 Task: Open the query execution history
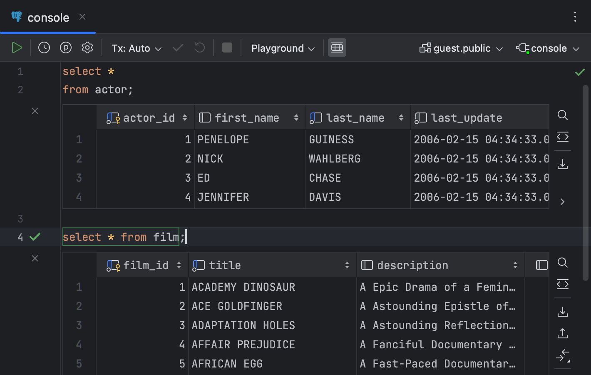point(44,47)
